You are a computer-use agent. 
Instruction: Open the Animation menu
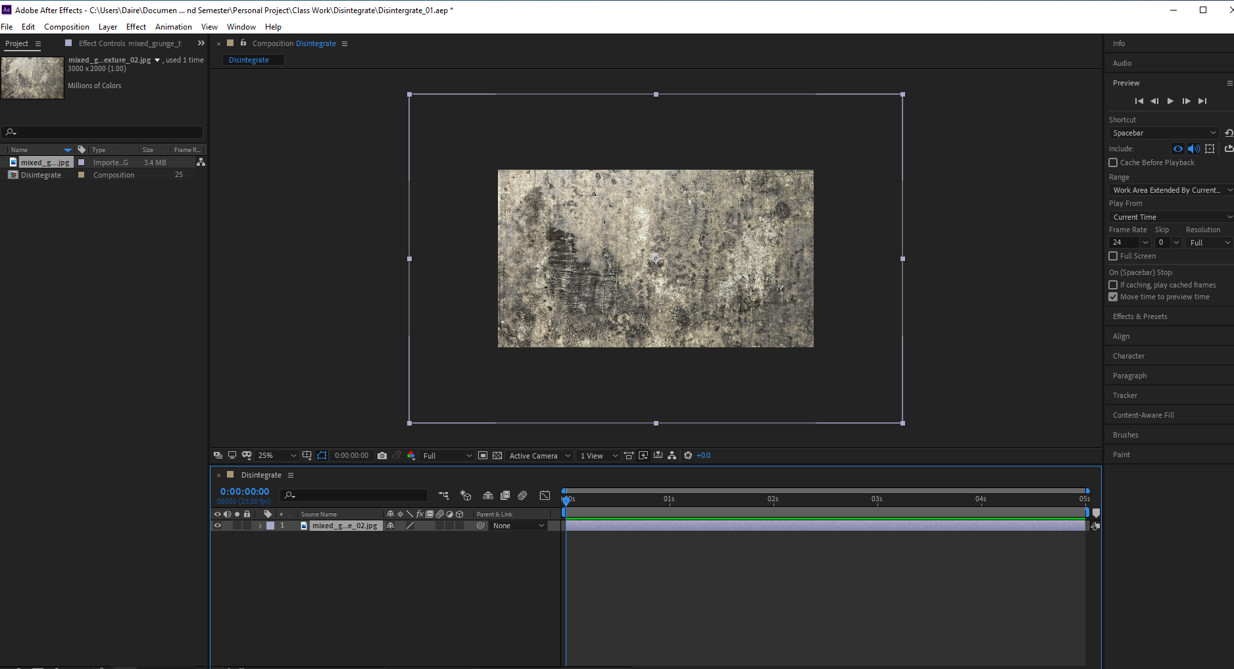point(174,27)
